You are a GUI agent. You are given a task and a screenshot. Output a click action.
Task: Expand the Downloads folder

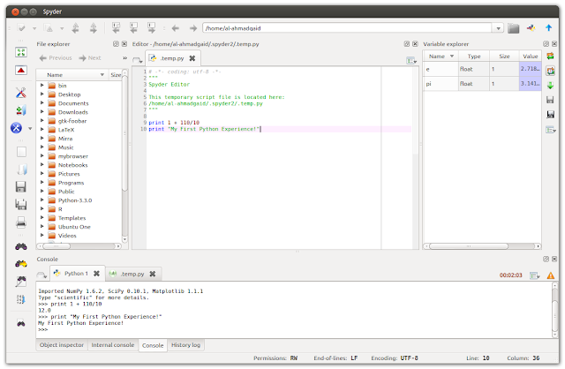tap(41, 112)
